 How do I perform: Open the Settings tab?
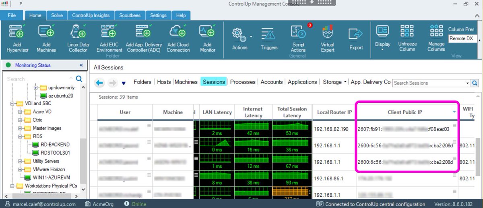(158, 15)
